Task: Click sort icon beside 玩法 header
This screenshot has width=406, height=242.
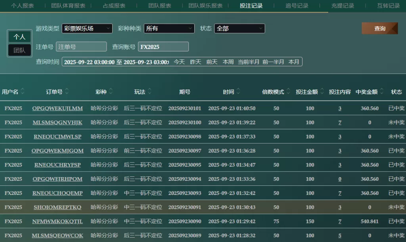Action: point(149,92)
